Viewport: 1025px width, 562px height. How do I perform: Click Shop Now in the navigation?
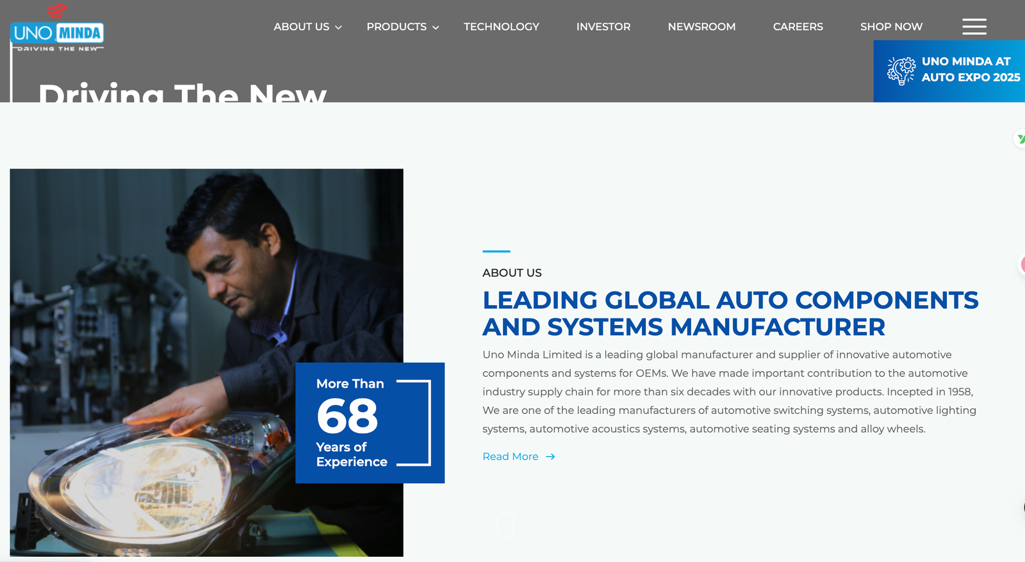891,27
